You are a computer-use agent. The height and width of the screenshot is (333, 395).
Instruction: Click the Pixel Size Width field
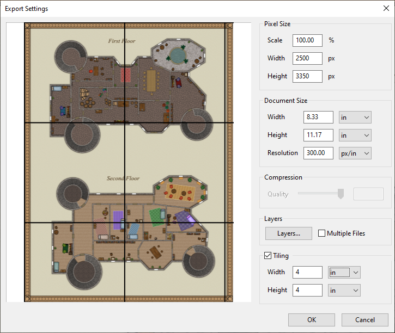tap(307, 58)
